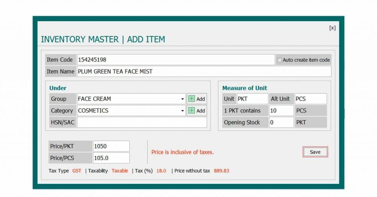Close the Add Item dialog with [x]
This screenshot has height=197, width=377.
pos(332,28)
